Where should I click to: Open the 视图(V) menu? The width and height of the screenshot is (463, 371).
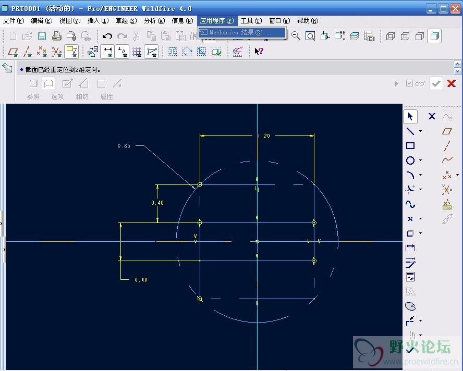[70, 21]
